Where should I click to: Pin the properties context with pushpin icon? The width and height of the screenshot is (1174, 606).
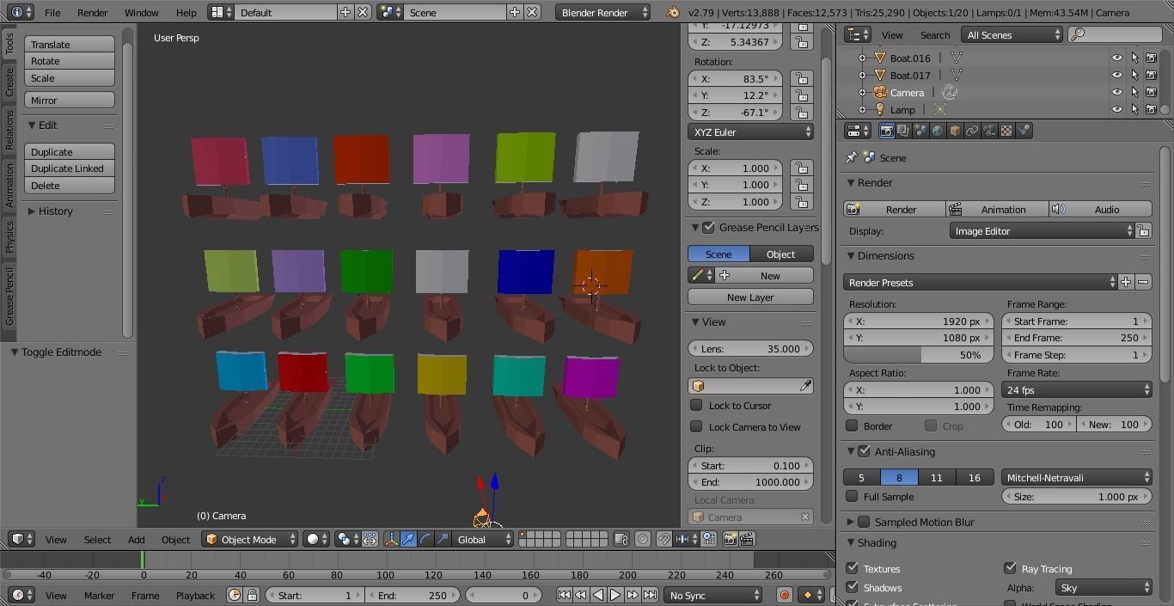pos(851,158)
